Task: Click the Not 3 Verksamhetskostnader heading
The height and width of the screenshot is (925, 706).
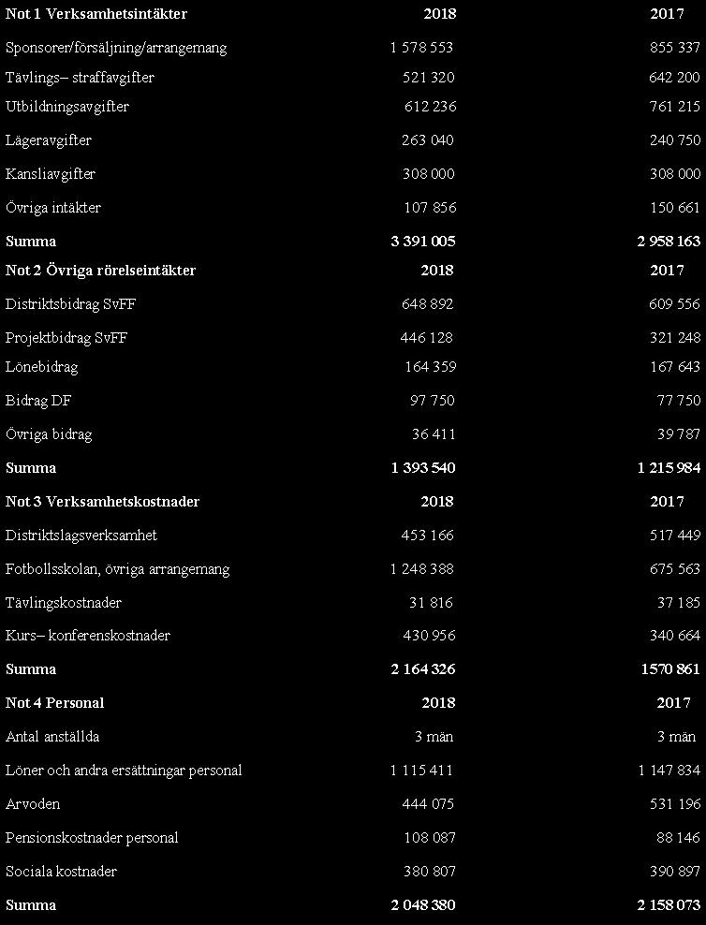Action: point(103,502)
